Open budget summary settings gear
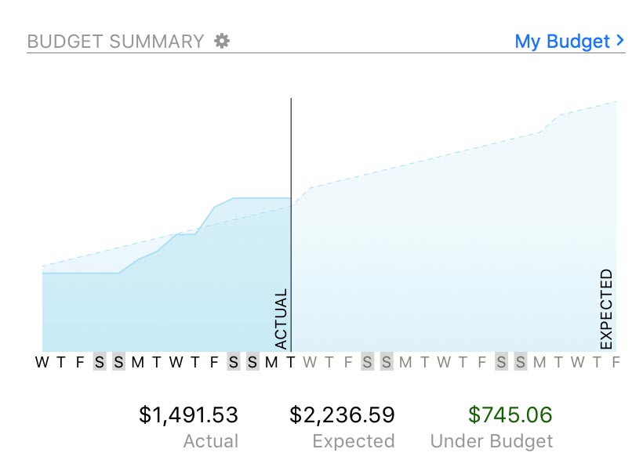Viewport: 643px width, 467px height. (x=223, y=41)
